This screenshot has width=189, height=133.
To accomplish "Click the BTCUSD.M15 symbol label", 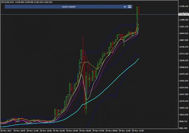I will pos(8,2).
